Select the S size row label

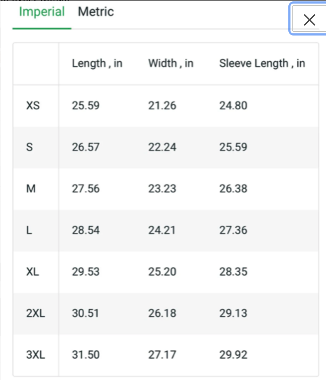click(29, 147)
